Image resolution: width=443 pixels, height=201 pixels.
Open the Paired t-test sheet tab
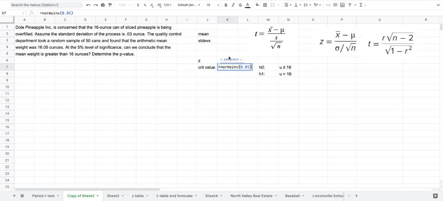point(43,196)
